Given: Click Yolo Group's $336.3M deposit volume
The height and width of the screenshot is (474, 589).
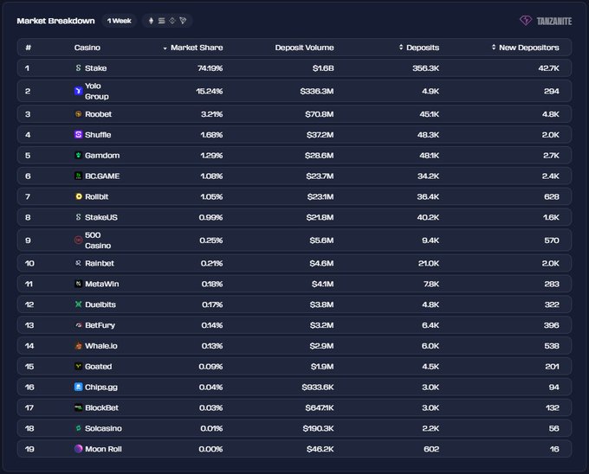Looking at the screenshot, I should pyautogui.click(x=317, y=91).
